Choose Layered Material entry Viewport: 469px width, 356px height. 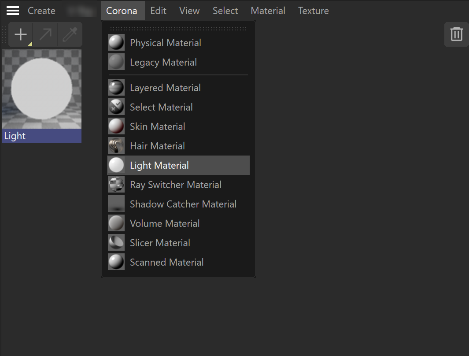click(x=178, y=87)
